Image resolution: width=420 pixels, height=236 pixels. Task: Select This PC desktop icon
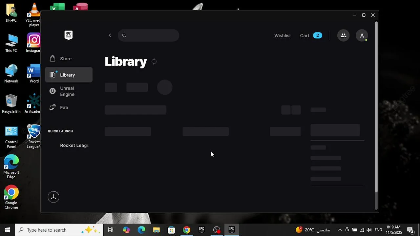click(x=11, y=43)
